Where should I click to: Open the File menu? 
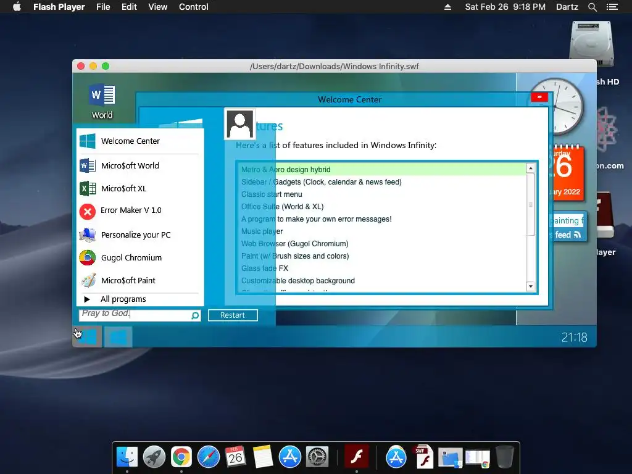pos(103,7)
